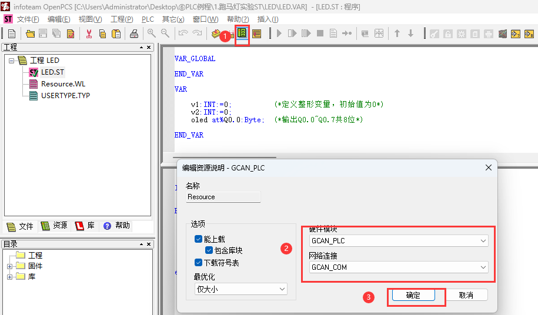Open the GCAN_PLC hardware module dropdown
Viewport: 538px width, 315px height.
pyautogui.click(x=399, y=240)
